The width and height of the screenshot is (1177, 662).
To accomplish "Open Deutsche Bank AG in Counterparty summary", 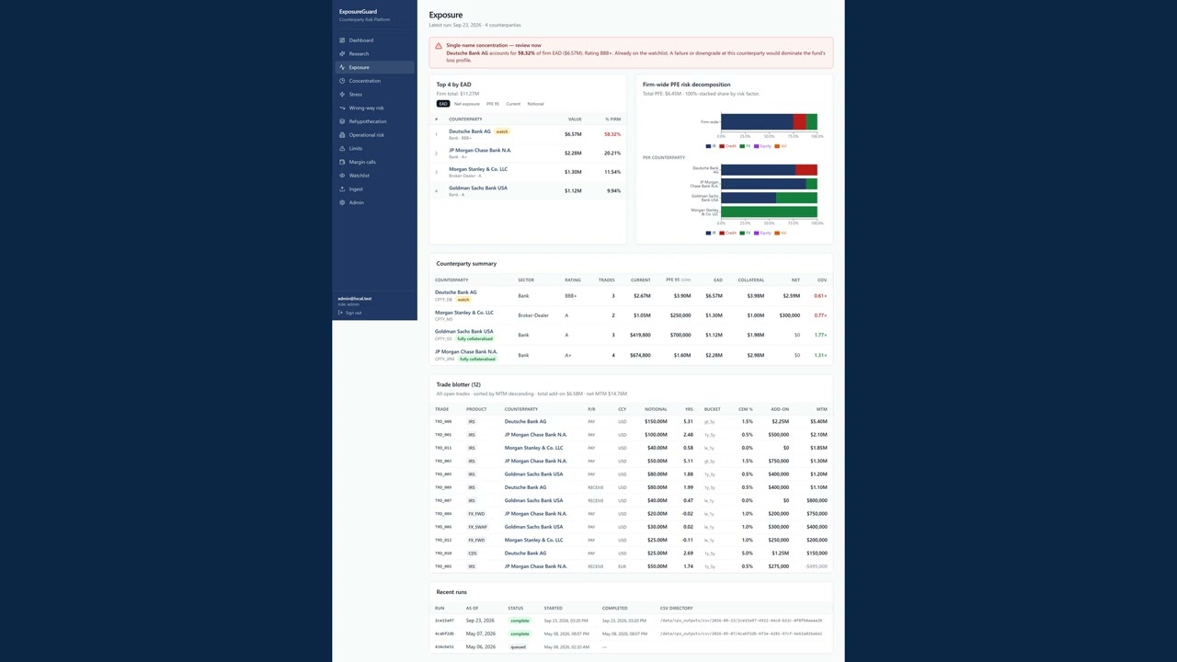I will (456, 292).
